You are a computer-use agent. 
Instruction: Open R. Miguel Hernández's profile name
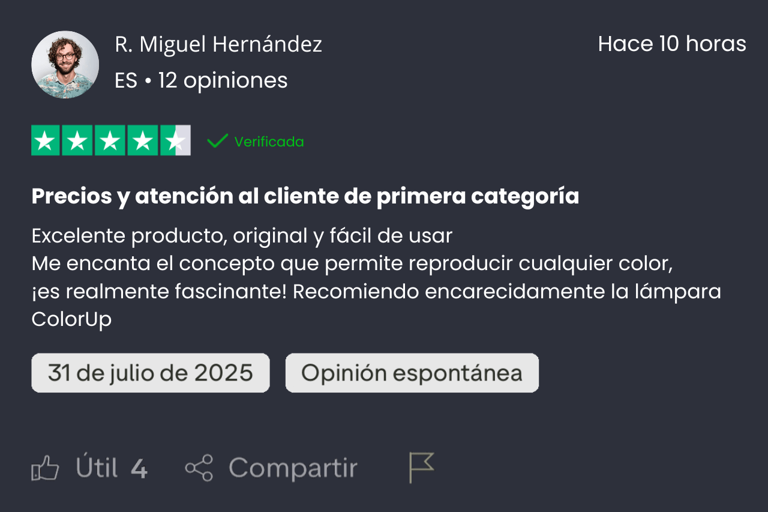coord(218,44)
